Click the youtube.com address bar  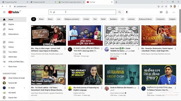tap(21, 6)
